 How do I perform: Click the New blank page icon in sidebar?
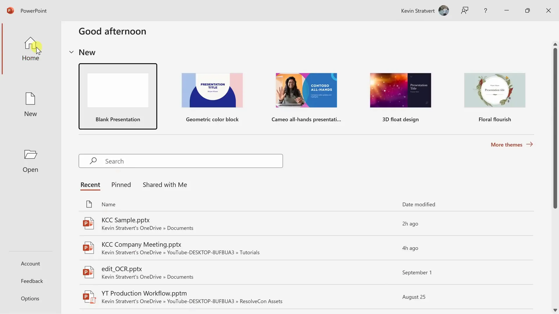coord(30,99)
